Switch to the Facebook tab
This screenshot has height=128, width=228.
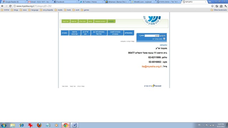coord(66,2)
